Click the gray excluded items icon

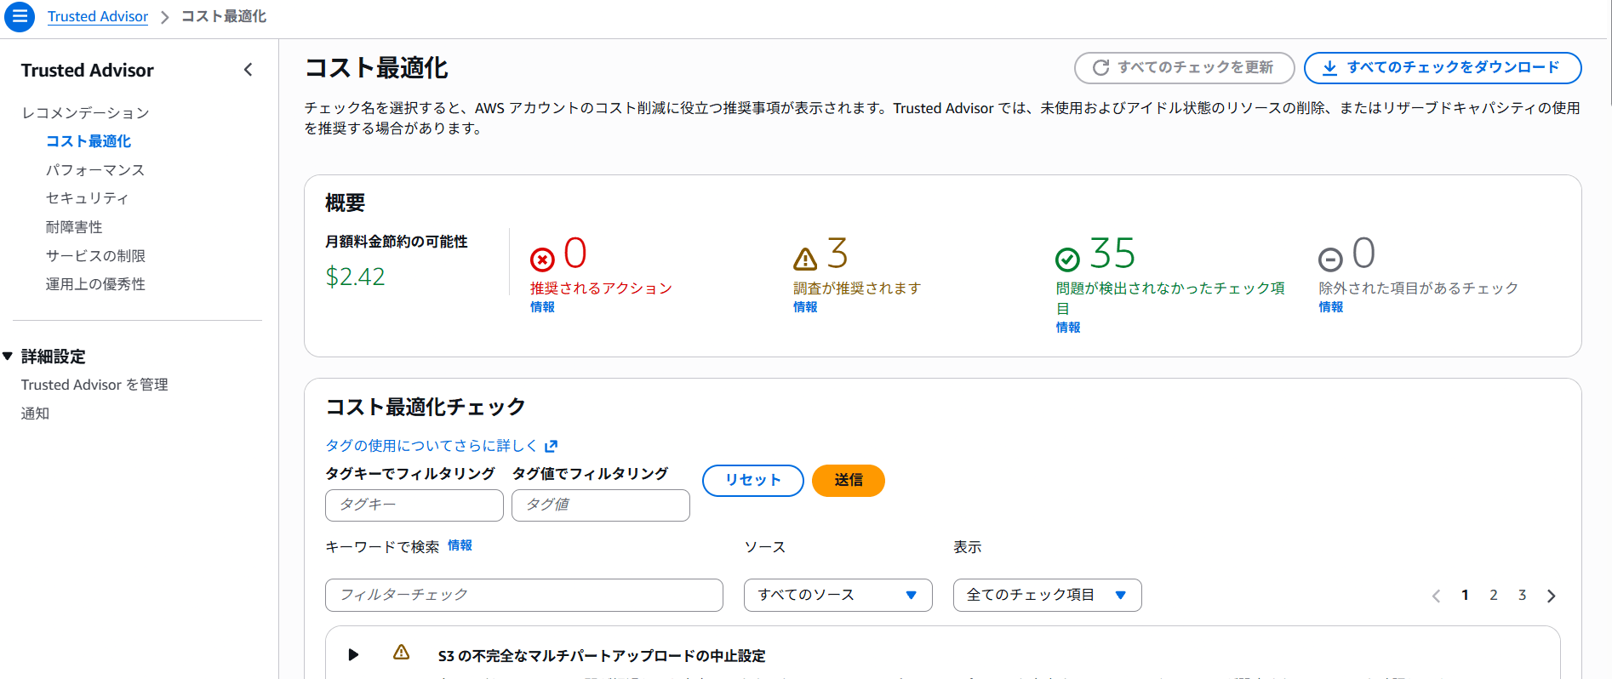click(x=1330, y=259)
